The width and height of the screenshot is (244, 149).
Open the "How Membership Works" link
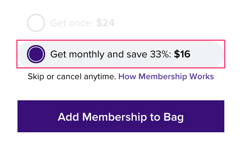[166, 77]
